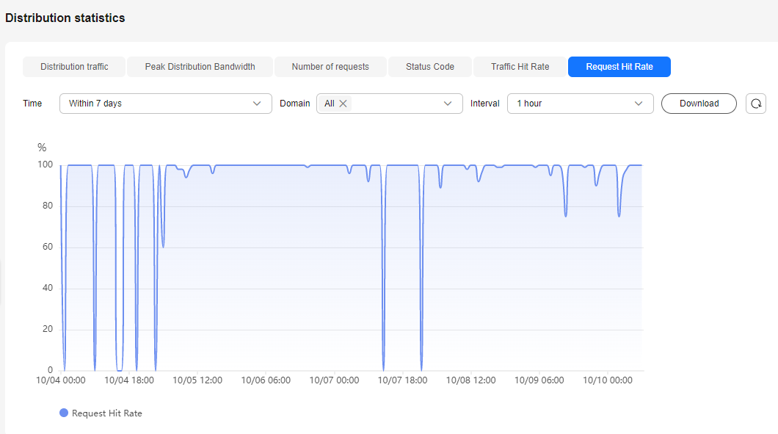
Task: Click the chart at 10/05 12:00 marker
Action: click(x=197, y=267)
